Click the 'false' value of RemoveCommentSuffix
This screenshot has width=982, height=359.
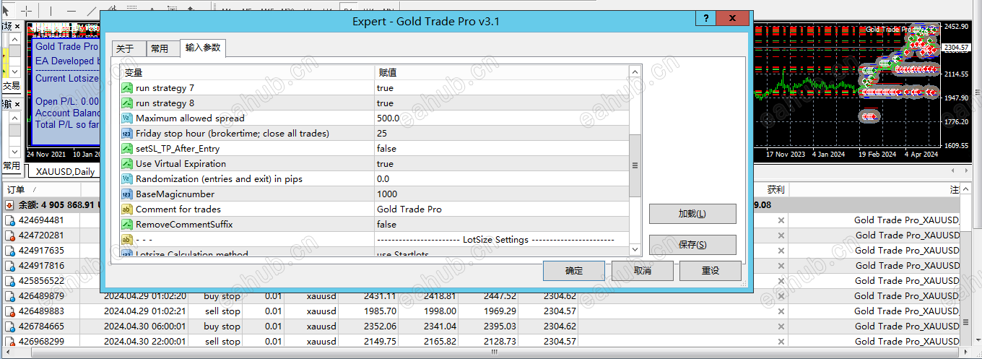click(386, 225)
